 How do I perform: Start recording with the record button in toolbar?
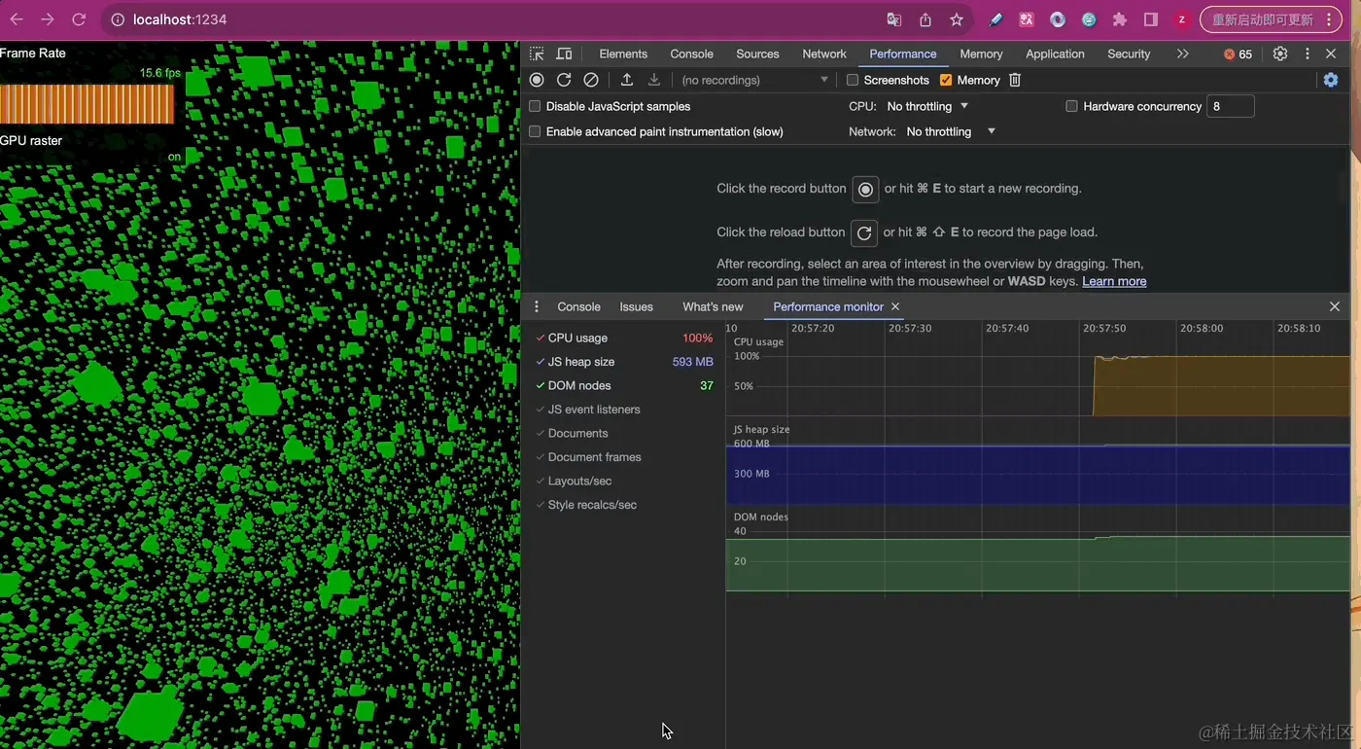coord(537,80)
